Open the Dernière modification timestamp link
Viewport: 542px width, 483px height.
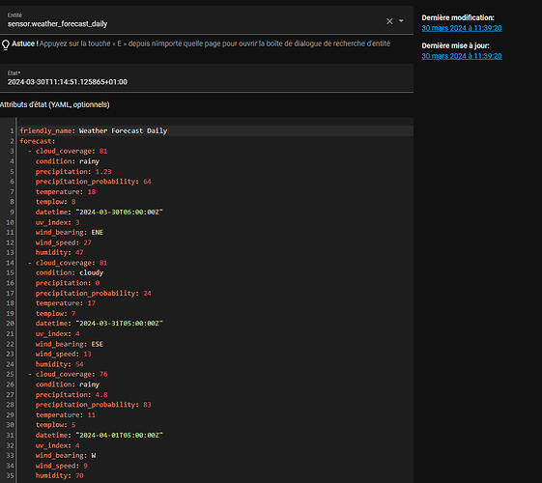coord(462,28)
